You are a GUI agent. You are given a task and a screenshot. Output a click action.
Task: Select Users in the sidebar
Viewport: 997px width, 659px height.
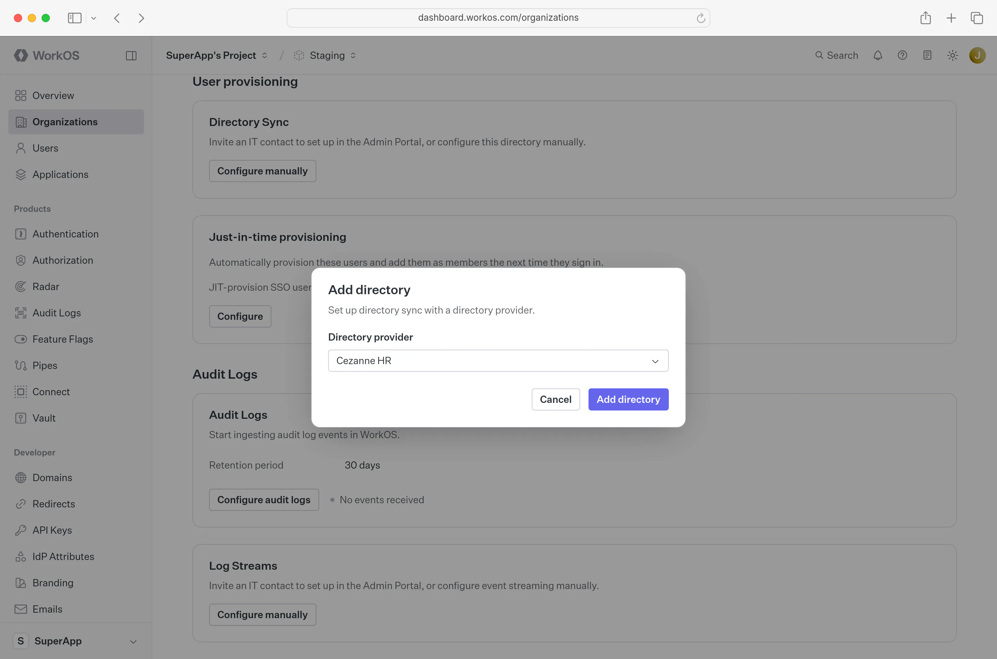76,148
